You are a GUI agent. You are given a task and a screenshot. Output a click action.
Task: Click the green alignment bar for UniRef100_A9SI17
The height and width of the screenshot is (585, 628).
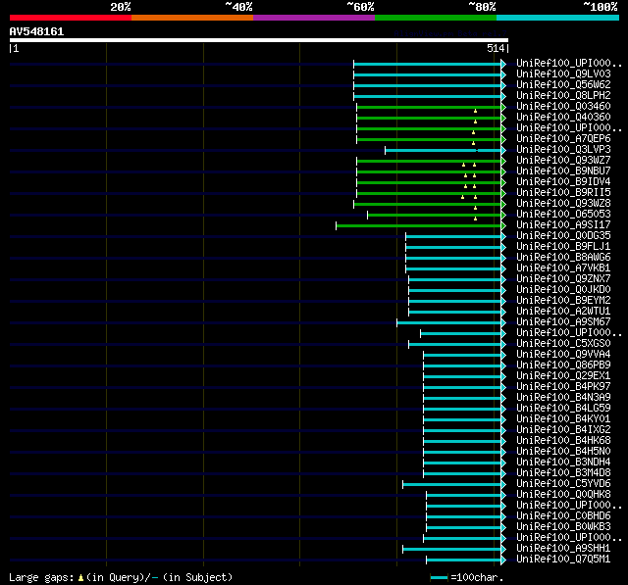coord(419,226)
